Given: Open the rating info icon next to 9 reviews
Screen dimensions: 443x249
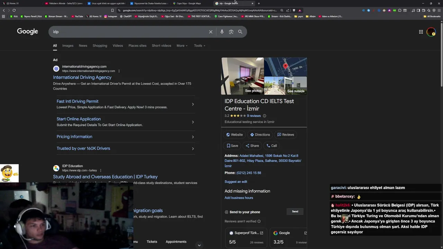Looking at the screenshot, I should tap(264, 116).
